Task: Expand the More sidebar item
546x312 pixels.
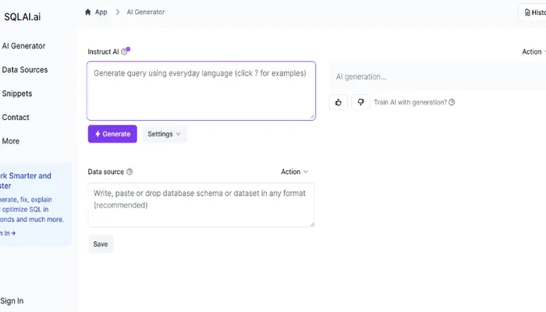Action: pyautogui.click(x=11, y=141)
